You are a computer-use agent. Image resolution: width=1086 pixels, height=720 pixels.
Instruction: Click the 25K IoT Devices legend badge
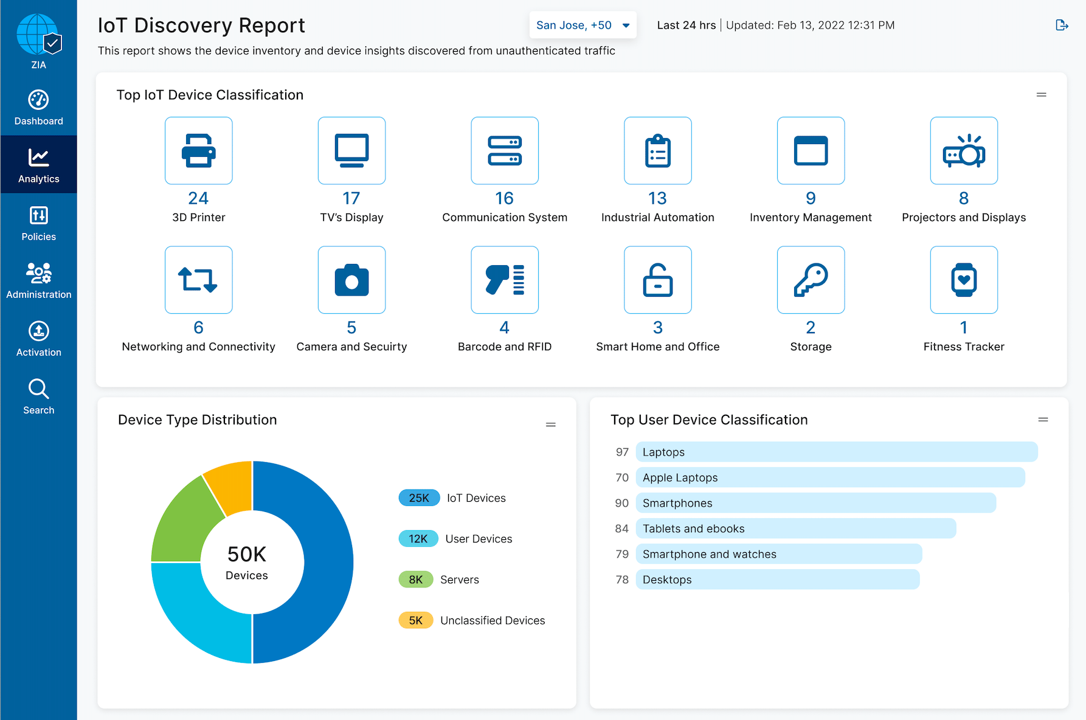tap(419, 498)
